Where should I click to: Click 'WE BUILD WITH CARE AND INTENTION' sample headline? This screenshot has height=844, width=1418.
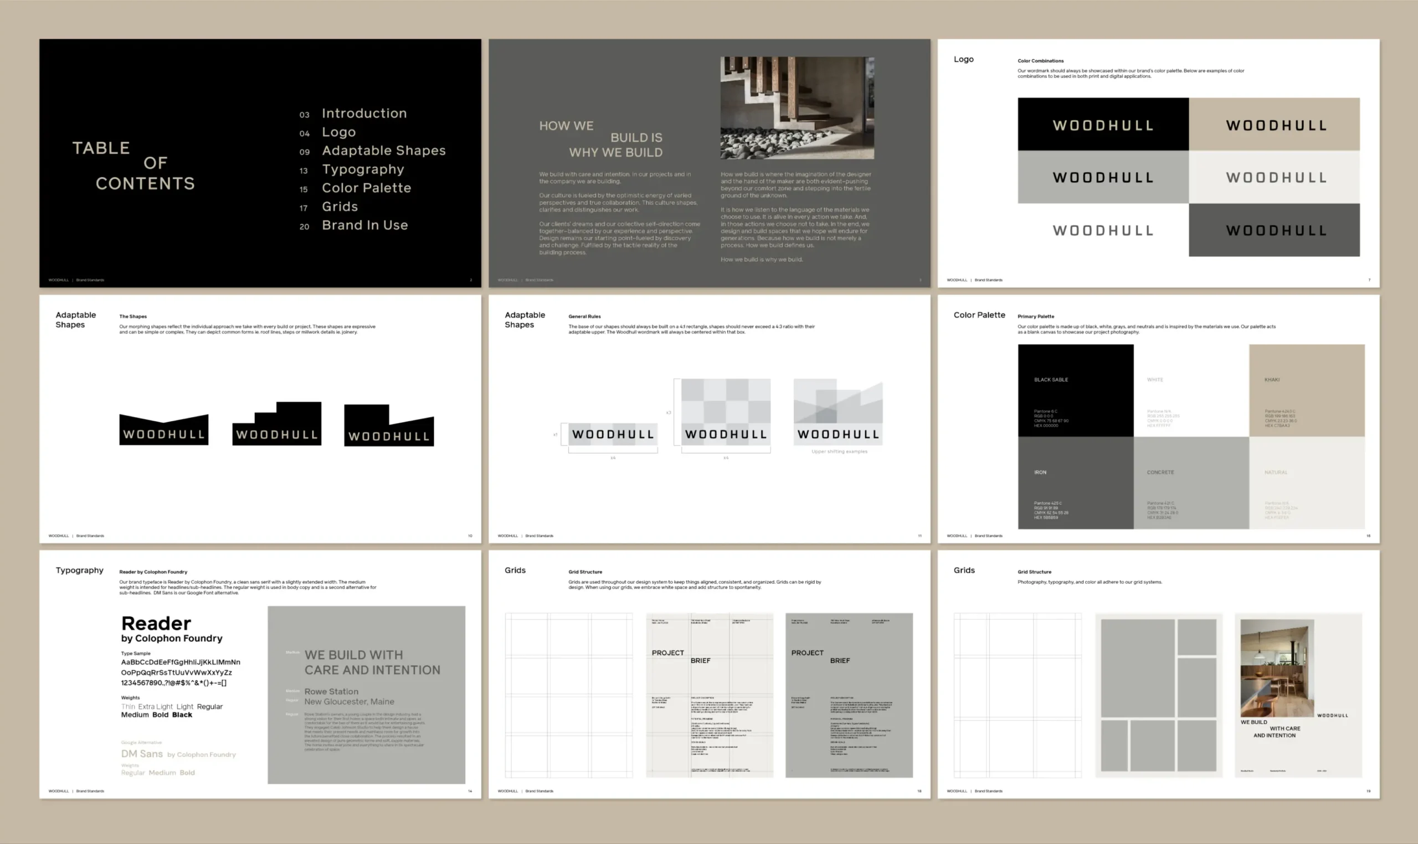(372, 662)
